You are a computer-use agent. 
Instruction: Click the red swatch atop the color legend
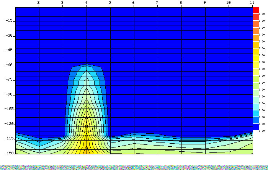[255, 10]
